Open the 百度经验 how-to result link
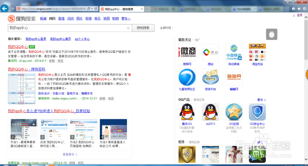 coord(49,111)
